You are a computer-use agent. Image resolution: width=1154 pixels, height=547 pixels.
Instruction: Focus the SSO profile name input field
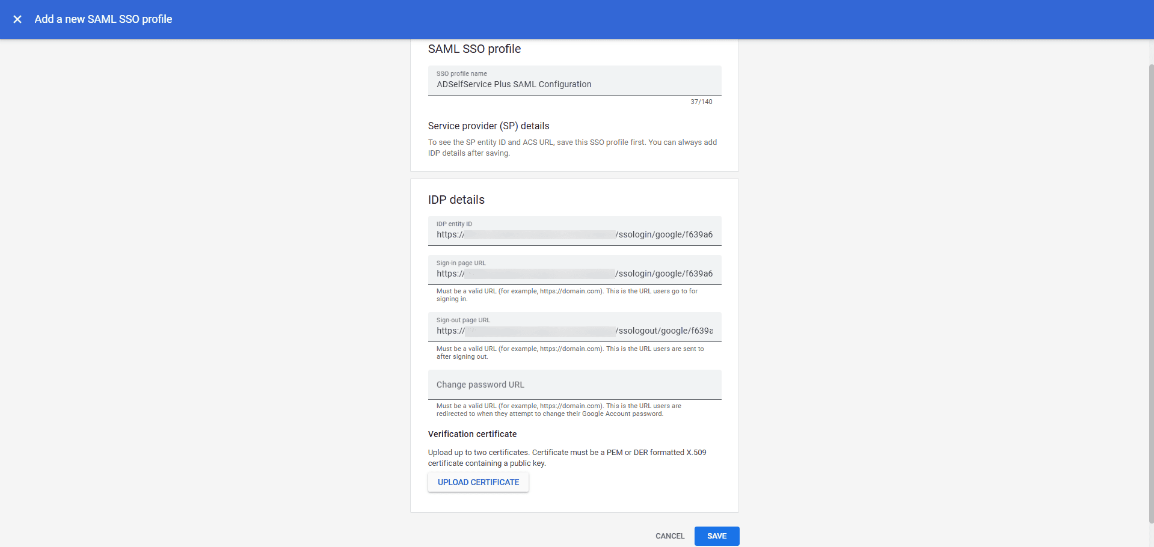[574, 84]
